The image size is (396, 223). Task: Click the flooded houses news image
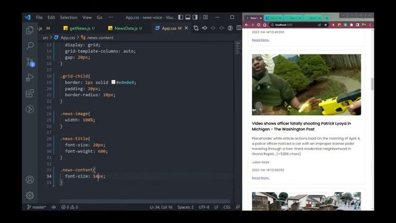click(x=306, y=201)
